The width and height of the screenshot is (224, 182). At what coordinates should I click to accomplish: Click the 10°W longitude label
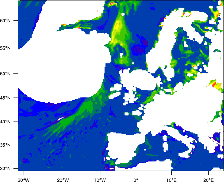100,180
